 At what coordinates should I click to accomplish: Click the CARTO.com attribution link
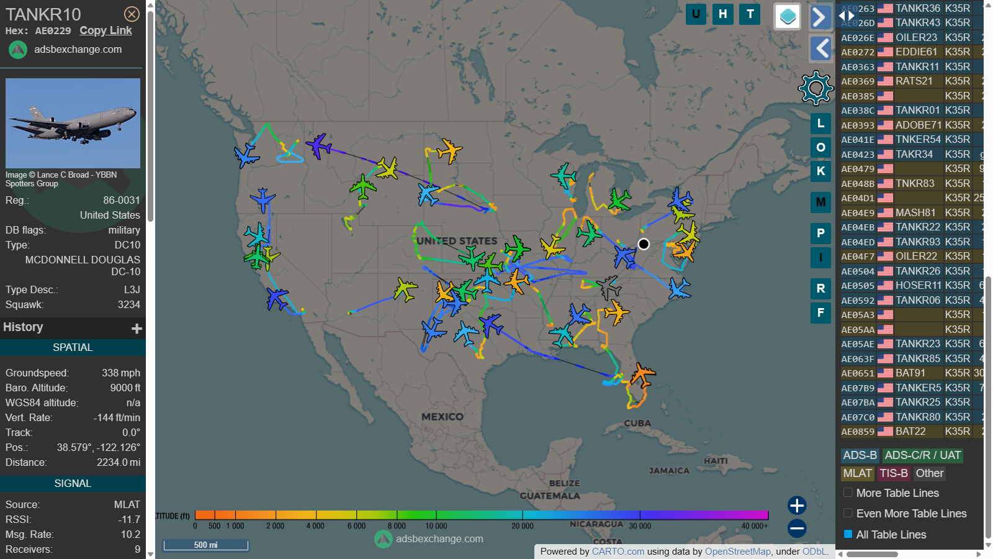[618, 552]
